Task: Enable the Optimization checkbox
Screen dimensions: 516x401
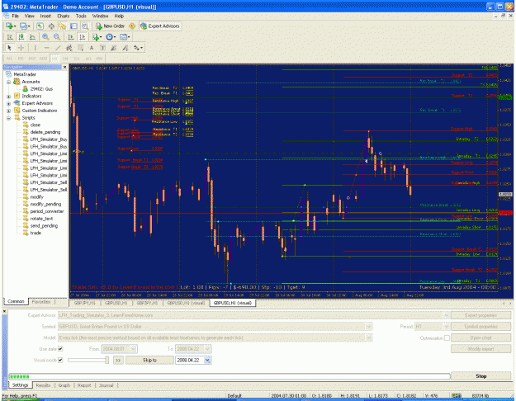Action: 447,337
